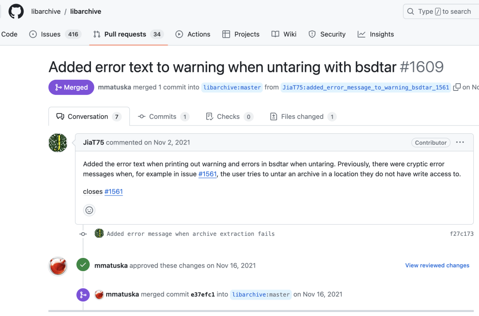Click the search input field
The width and height of the screenshot is (479, 316).
click(441, 12)
